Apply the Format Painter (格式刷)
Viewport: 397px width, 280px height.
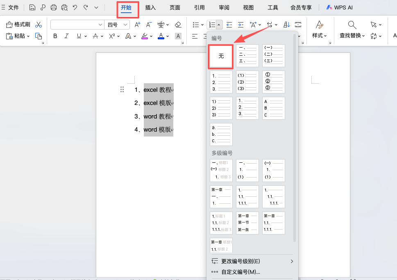tap(18, 24)
